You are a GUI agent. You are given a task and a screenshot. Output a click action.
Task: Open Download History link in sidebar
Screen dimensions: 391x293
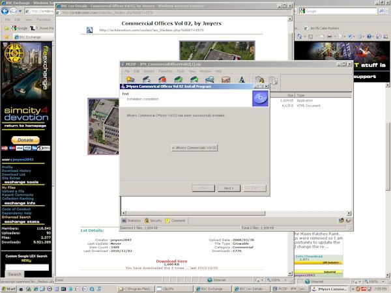16,171
